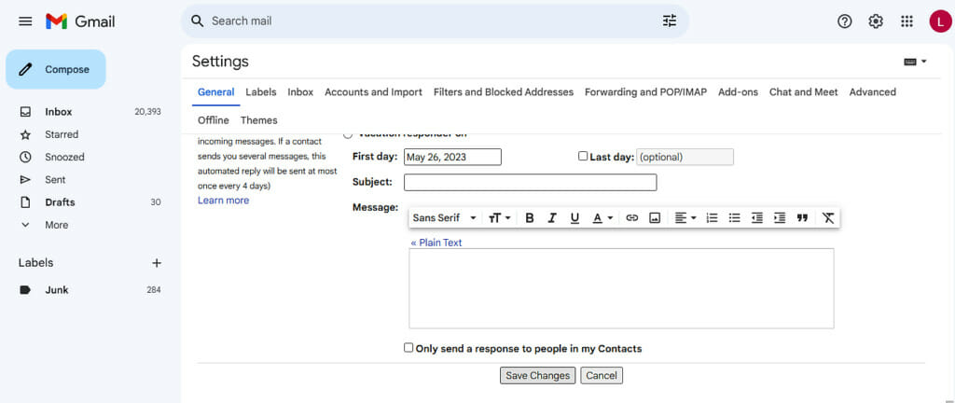Open the Learn more link
The height and width of the screenshot is (403, 955).
coord(224,201)
